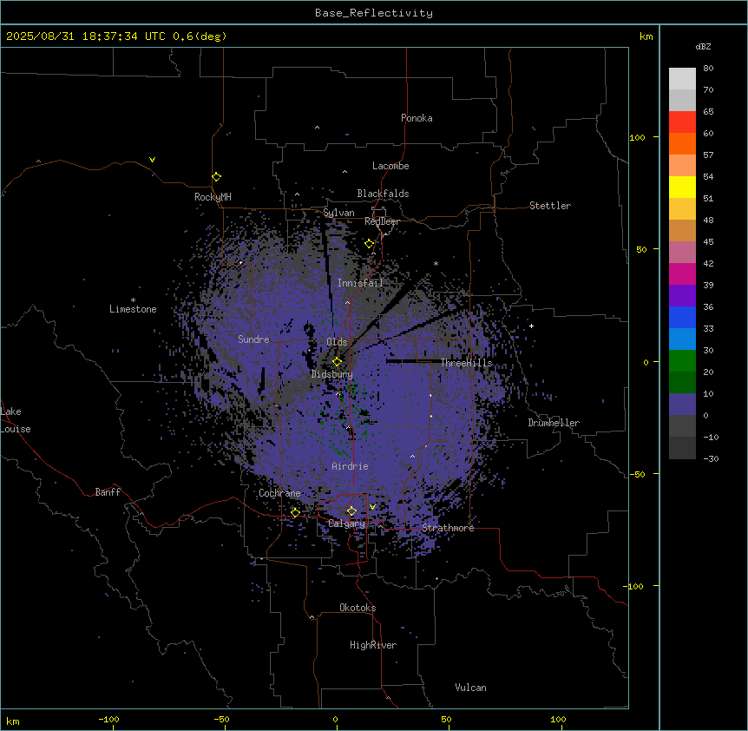Click the Cochrane label
748x731 pixels.
tap(279, 493)
